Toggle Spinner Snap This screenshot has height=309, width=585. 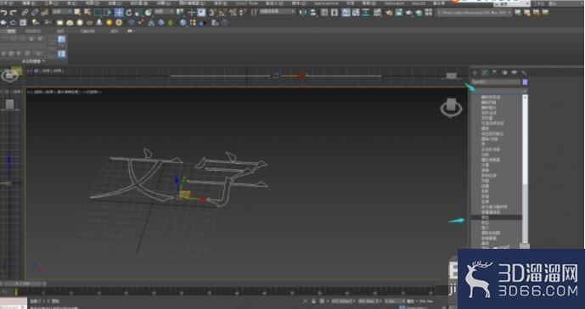pyautogui.click(x=243, y=13)
